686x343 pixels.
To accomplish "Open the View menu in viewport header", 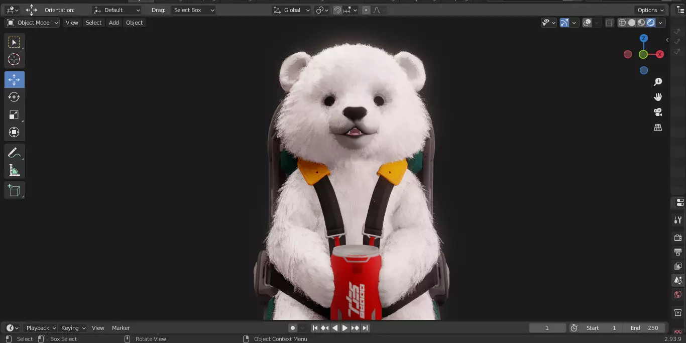I will click(72, 23).
